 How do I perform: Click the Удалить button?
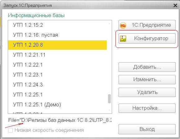coord(147,92)
